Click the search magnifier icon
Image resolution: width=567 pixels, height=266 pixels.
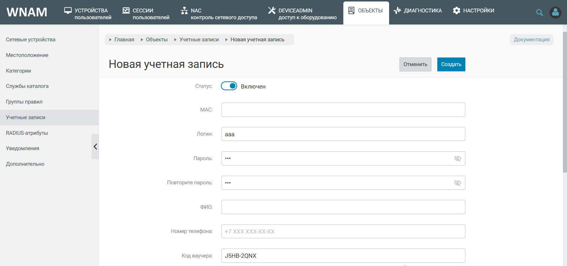pos(540,12)
